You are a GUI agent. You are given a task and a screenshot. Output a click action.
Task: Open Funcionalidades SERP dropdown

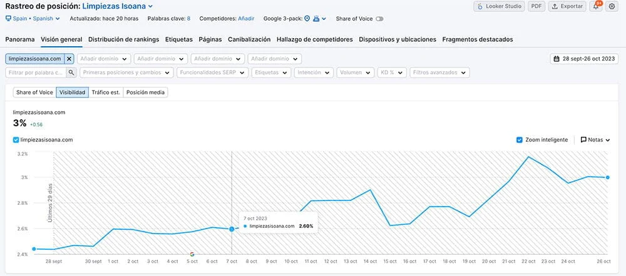pos(212,72)
